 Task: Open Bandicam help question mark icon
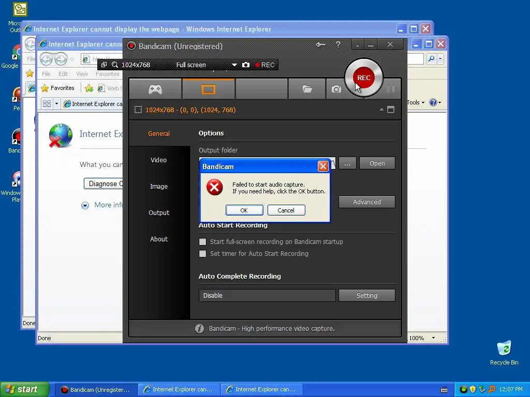point(338,45)
